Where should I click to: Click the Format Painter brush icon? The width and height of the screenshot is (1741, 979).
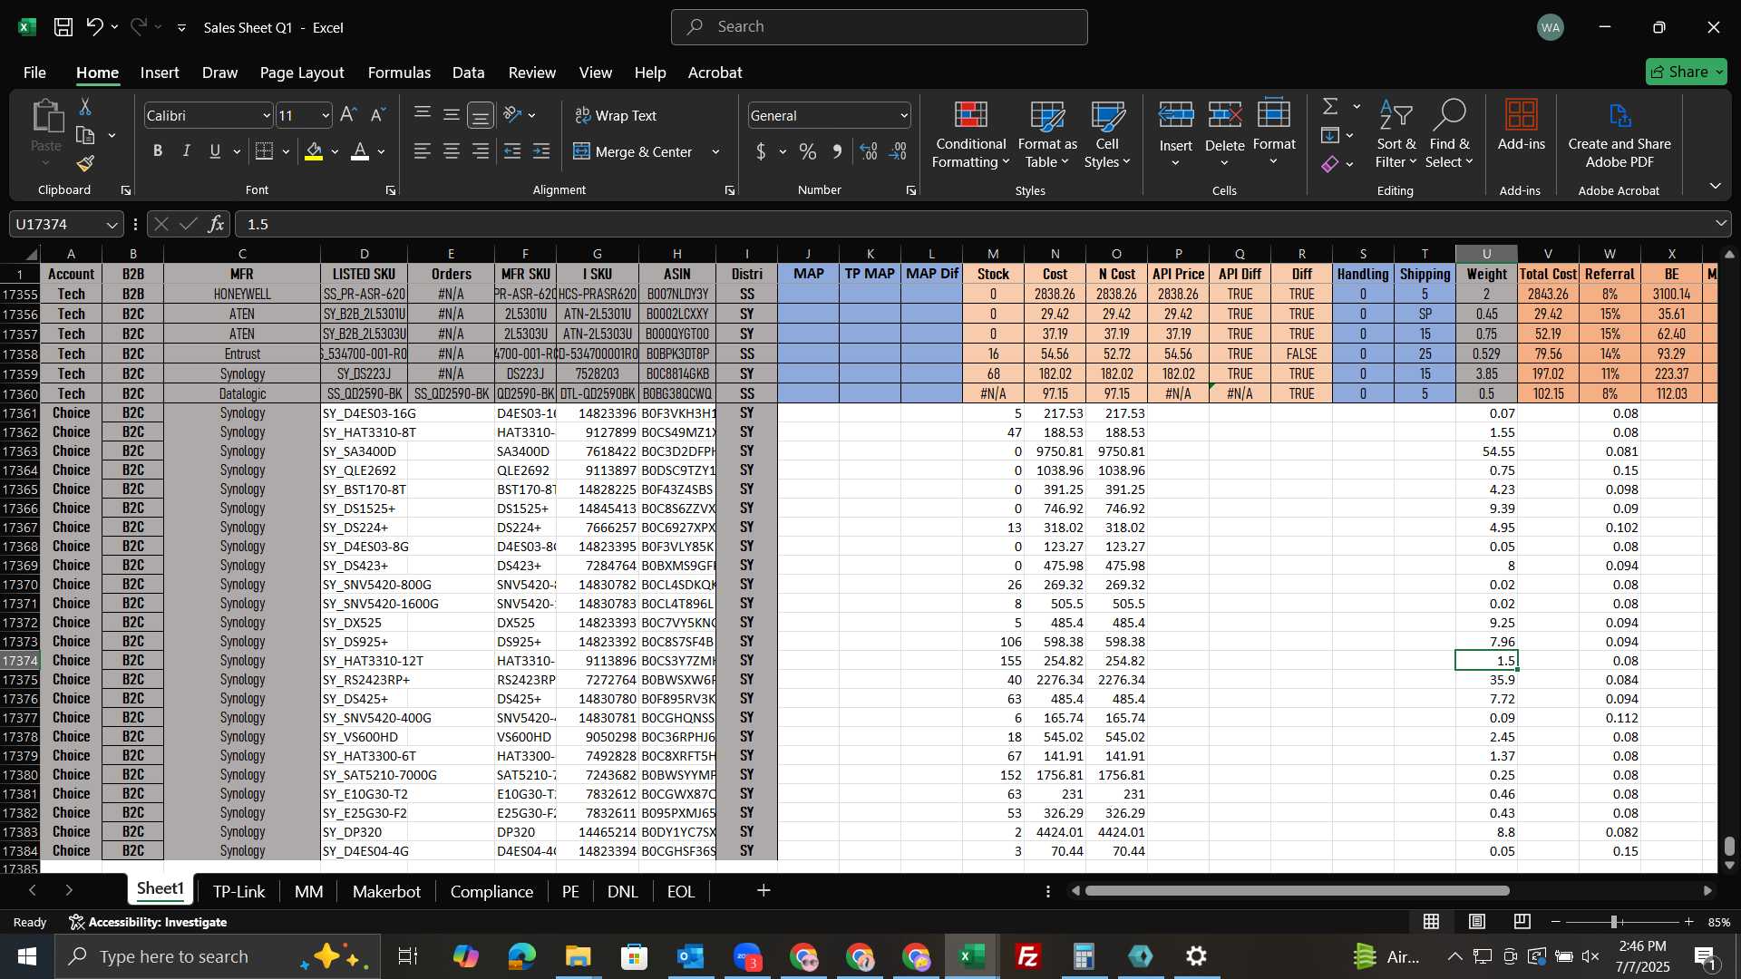pos(85,163)
